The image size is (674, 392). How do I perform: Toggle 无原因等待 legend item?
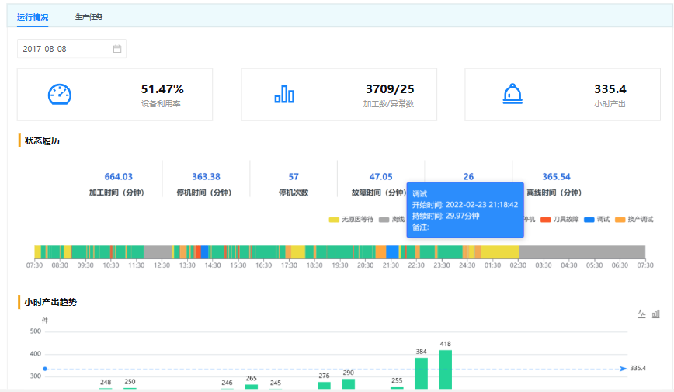tap(352, 220)
